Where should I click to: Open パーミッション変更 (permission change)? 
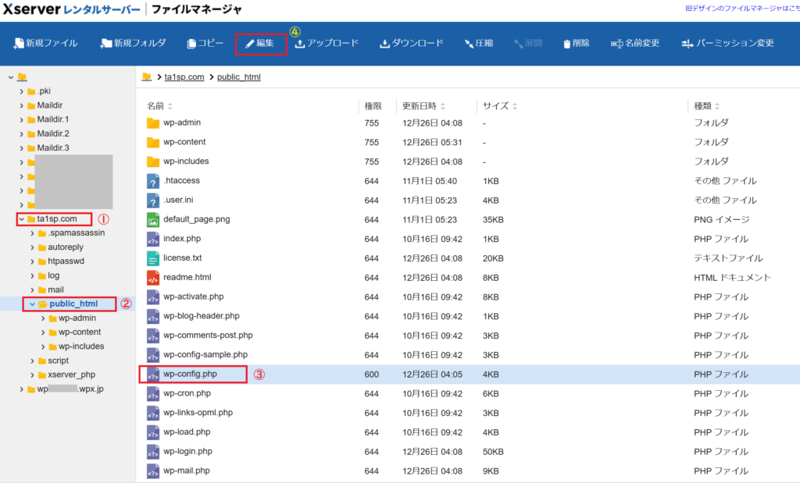pos(727,43)
